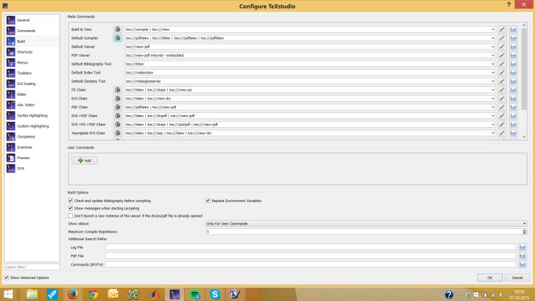Browse file icon for Build & View row

coord(513,29)
